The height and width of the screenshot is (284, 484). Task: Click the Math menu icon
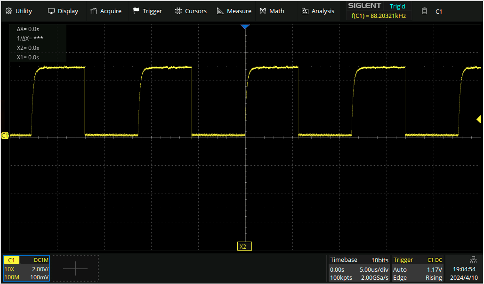[263, 11]
